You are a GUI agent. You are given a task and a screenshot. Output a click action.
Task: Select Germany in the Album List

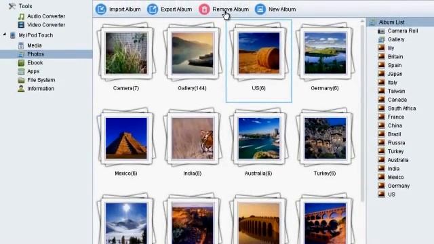coord(399,186)
